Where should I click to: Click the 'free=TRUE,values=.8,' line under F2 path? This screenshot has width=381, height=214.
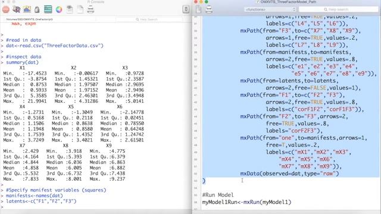(297, 124)
